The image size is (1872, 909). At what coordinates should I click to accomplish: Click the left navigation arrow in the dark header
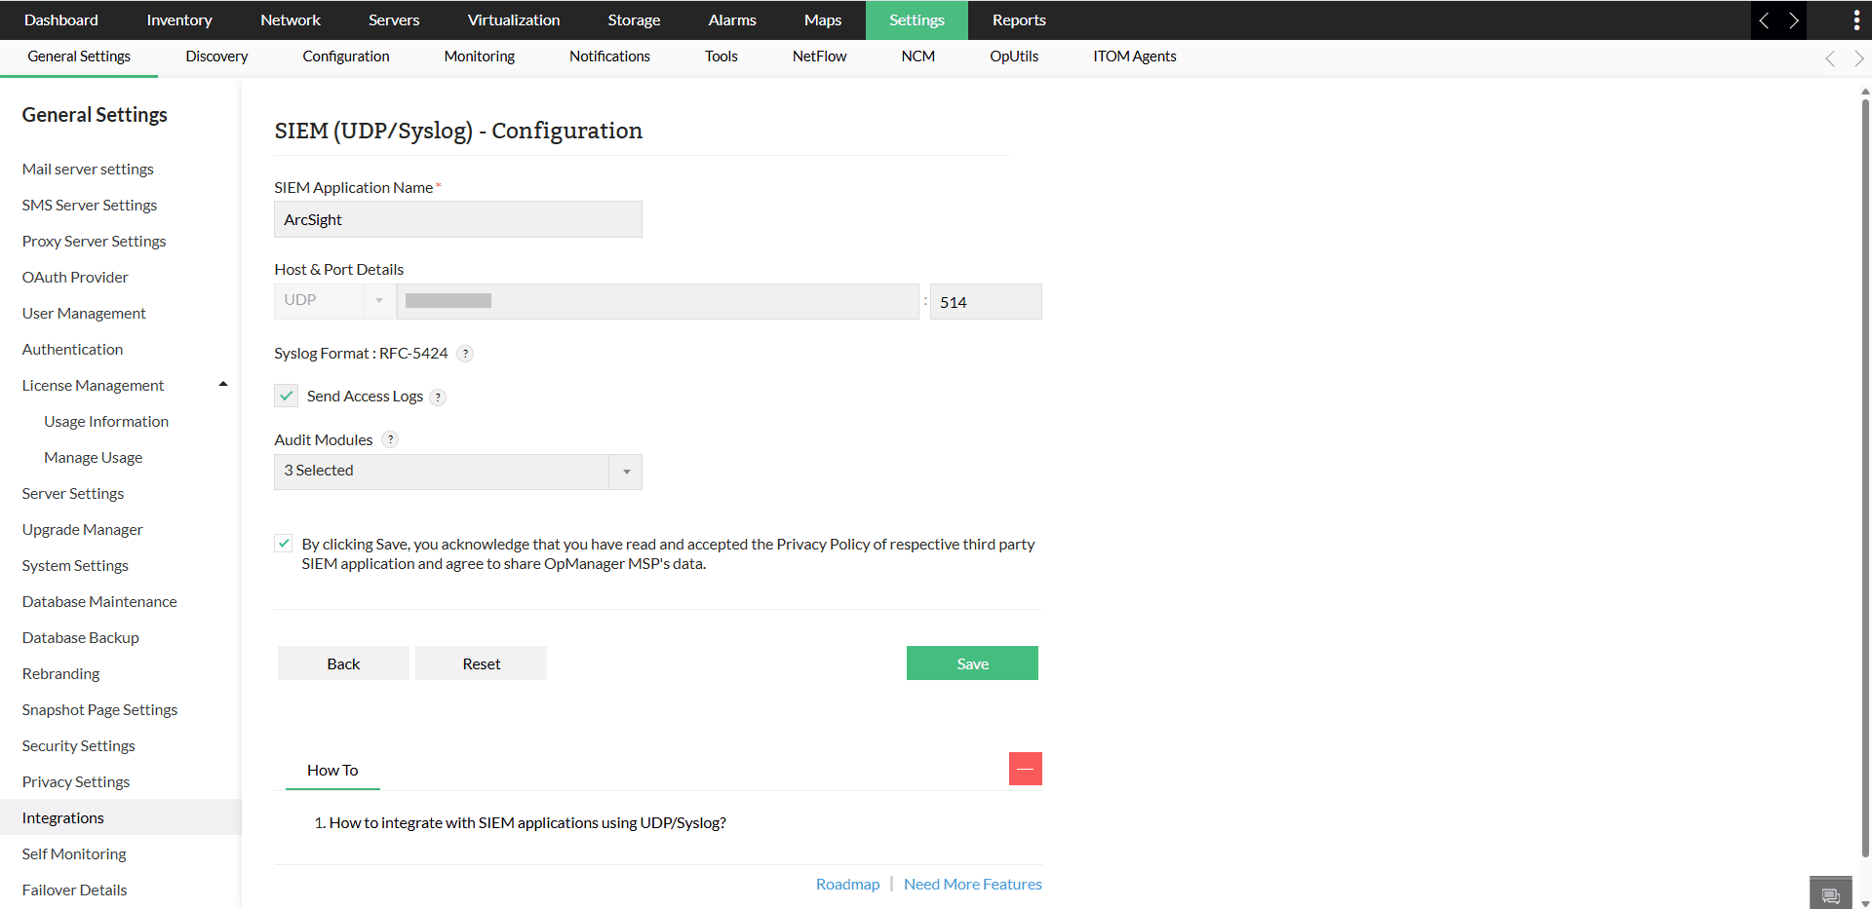1765,19
